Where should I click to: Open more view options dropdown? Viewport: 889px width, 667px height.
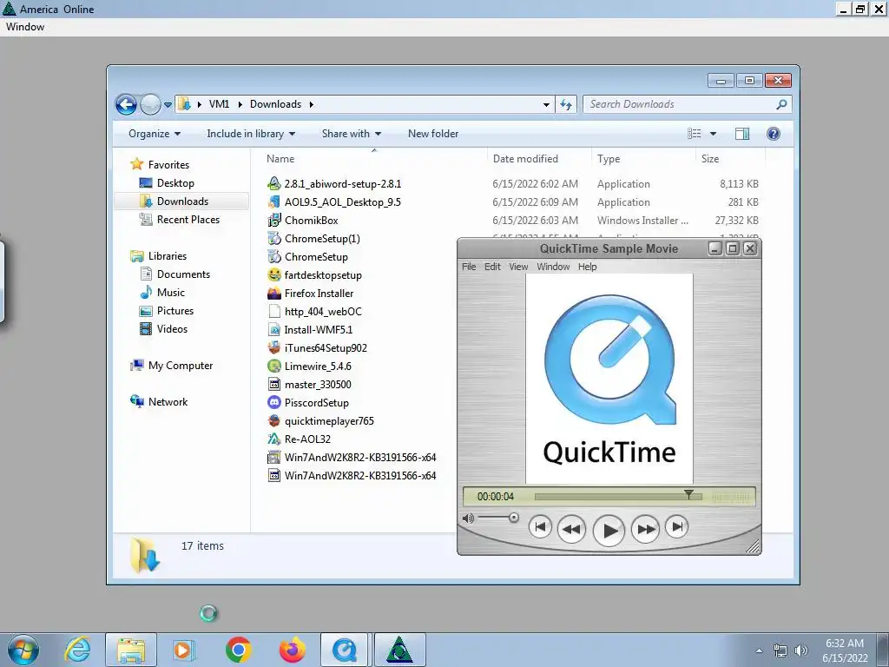click(714, 134)
